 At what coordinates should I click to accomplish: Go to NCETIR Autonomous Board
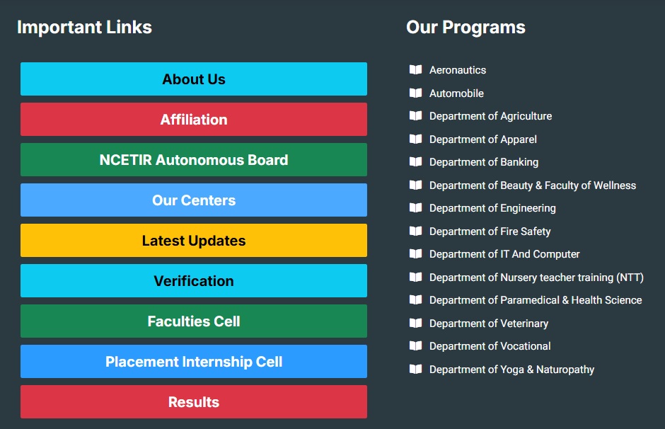(194, 159)
